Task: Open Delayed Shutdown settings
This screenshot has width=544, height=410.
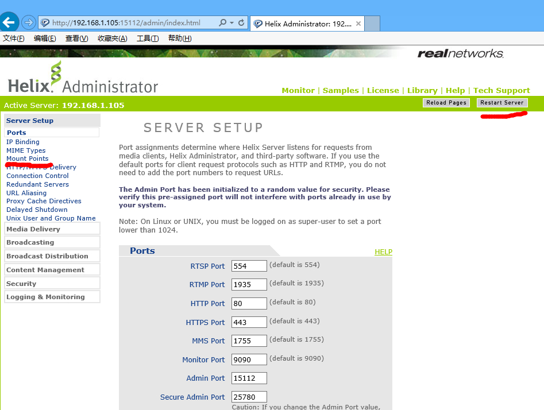Action: [x=37, y=210]
